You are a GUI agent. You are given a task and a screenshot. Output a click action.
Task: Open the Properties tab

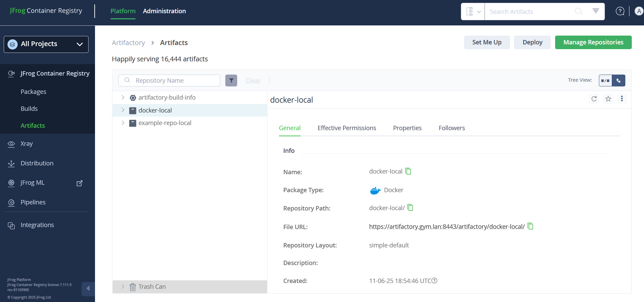point(407,128)
